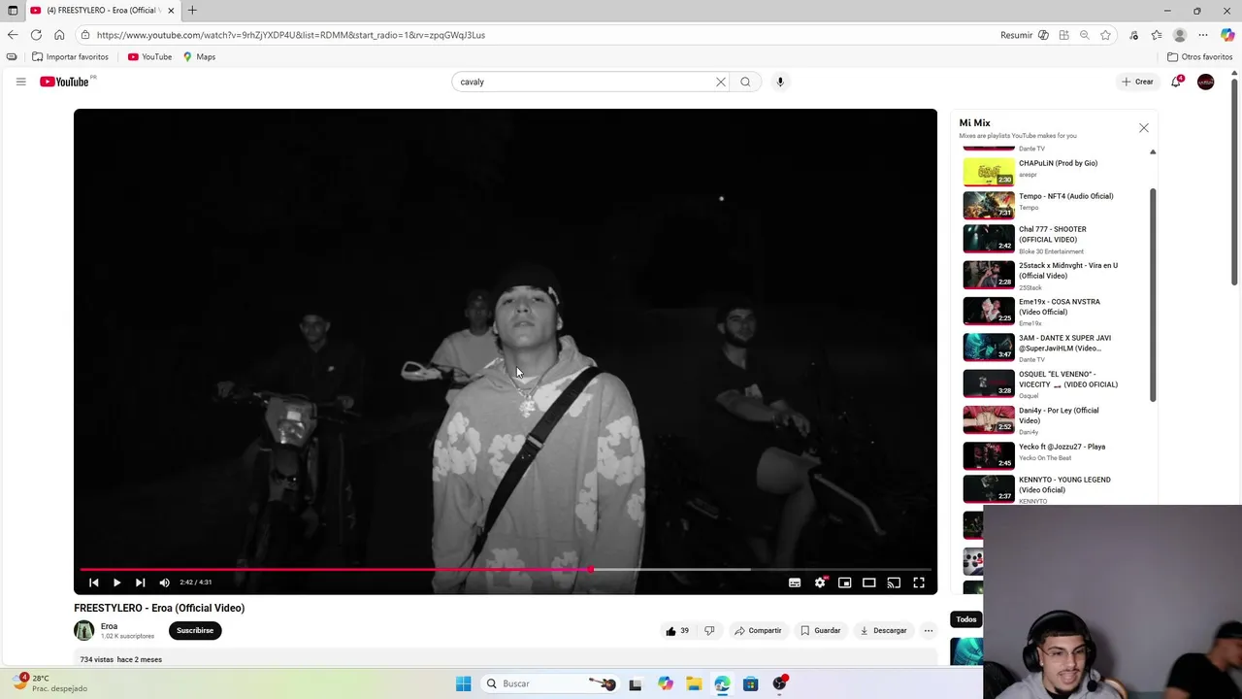Save video with the Guardar button
1242x699 pixels.
click(x=821, y=630)
